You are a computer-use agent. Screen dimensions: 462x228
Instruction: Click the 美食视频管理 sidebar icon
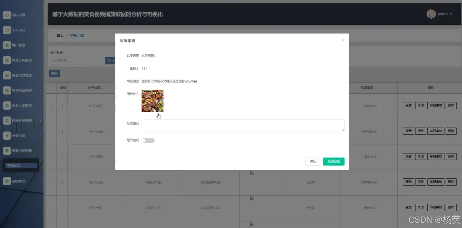[7, 91]
